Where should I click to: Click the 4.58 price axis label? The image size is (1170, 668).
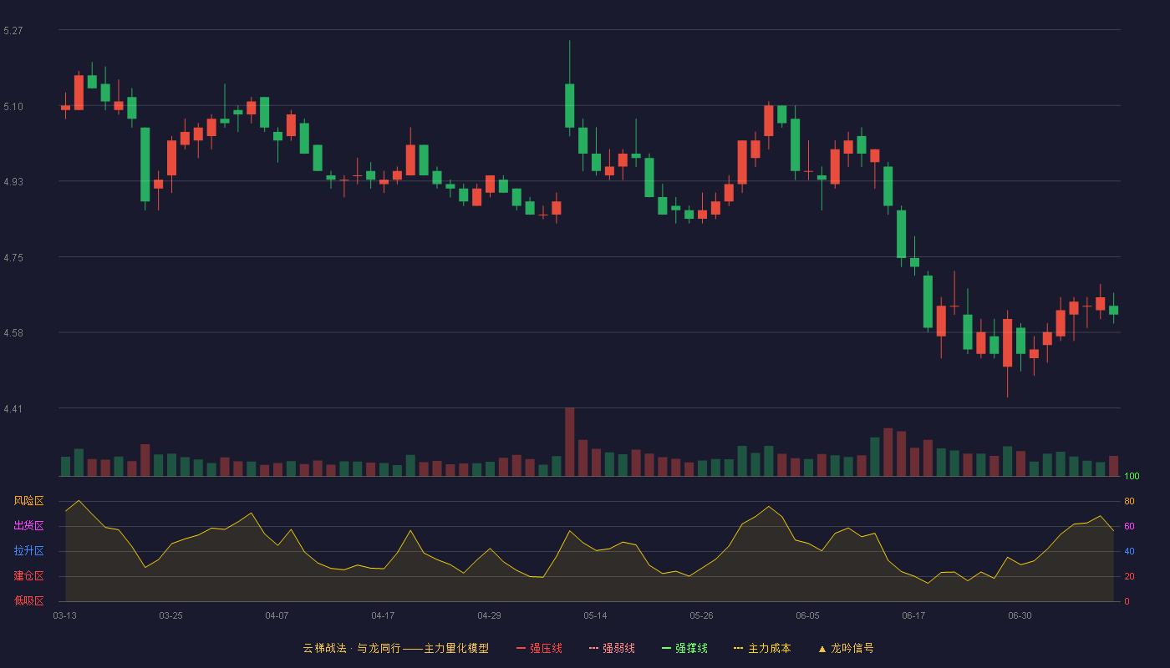(13, 332)
